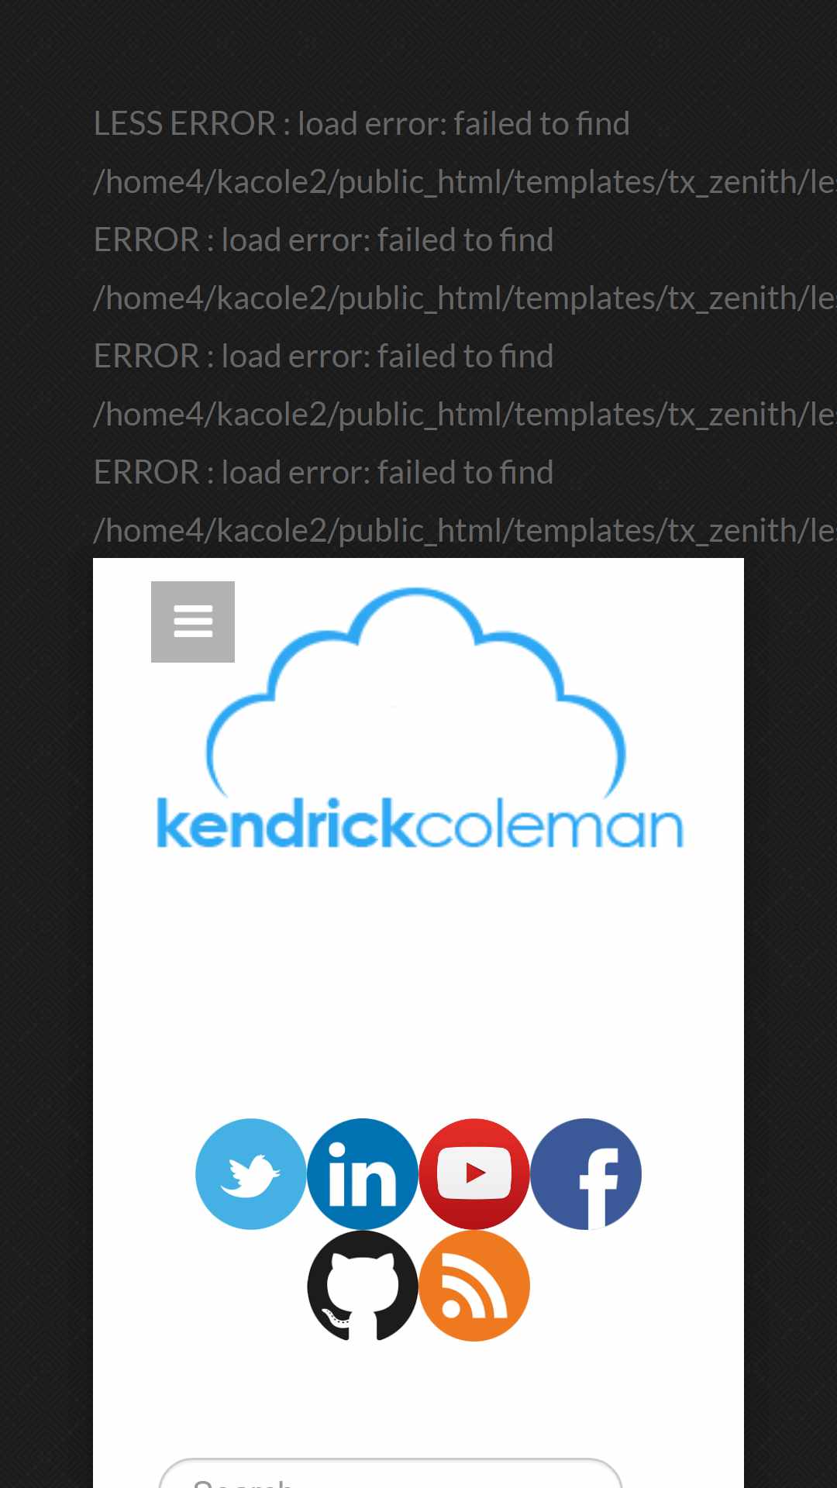Screen dimensions: 837x1488
Task: Click the first plain 'ERROR : load error' line
Action: tap(323, 240)
